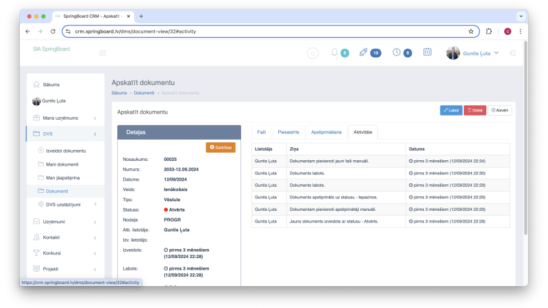Click the DVS uzstādījumi gear icon
Image resolution: width=548 pixels, height=308 pixels.
(x=40, y=204)
